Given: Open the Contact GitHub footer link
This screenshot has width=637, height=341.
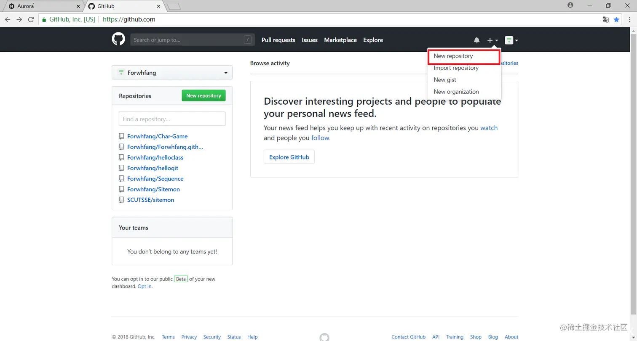Looking at the screenshot, I should tap(408, 337).
